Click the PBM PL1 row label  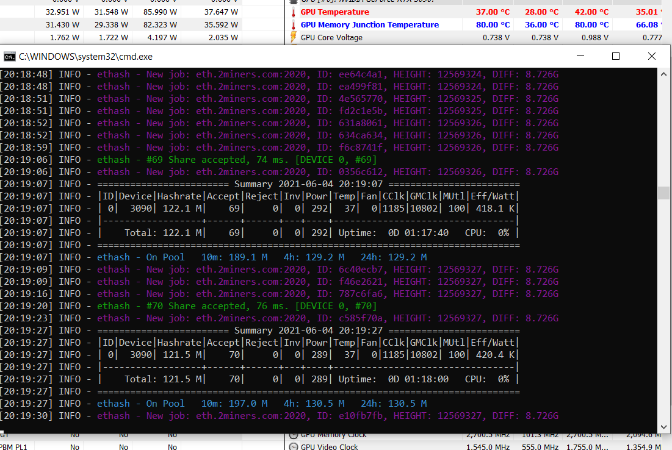coord(13,446)
